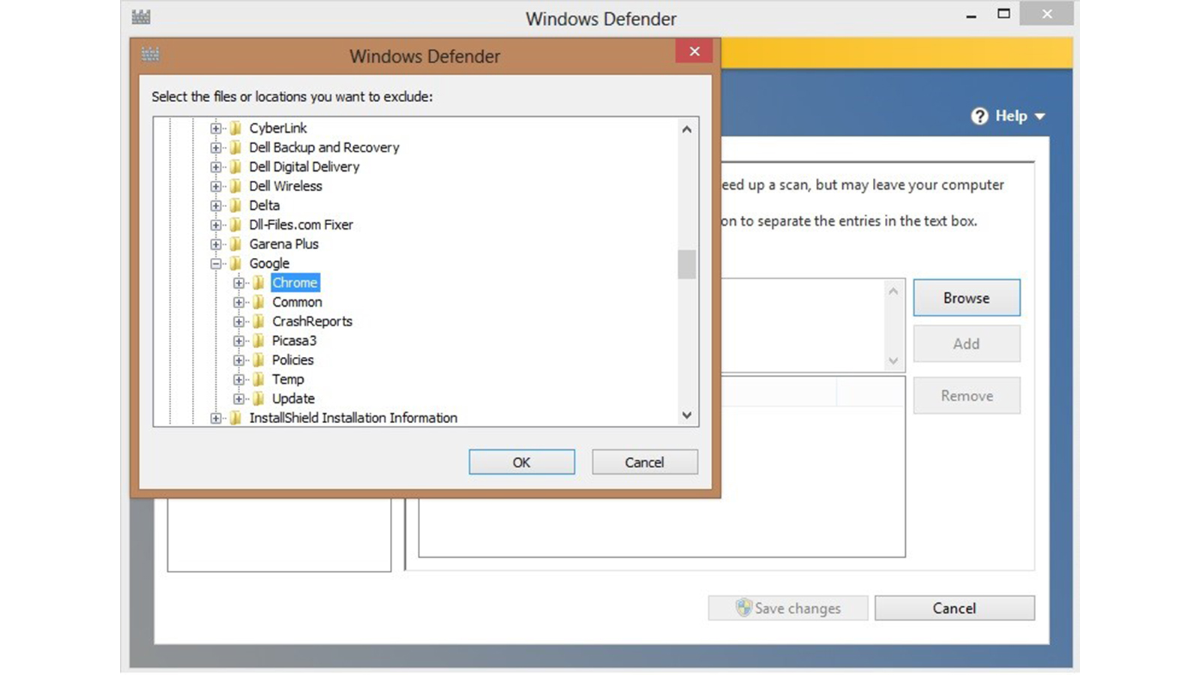Image resolution: width=1200 pixels, height=675 pixels.
Task: Click the Picasa3 folder icon
Action: coord(259,340)
